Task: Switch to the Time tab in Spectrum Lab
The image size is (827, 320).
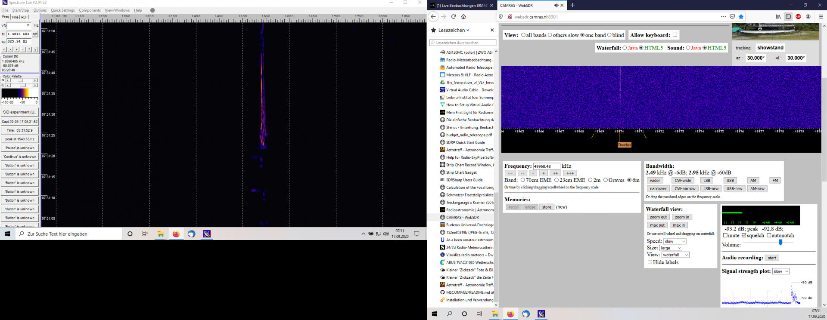Action: click(15, 17)
